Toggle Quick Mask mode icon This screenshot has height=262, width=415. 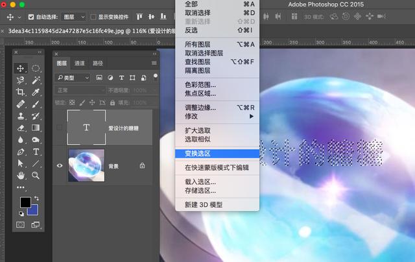click(20, 224)
